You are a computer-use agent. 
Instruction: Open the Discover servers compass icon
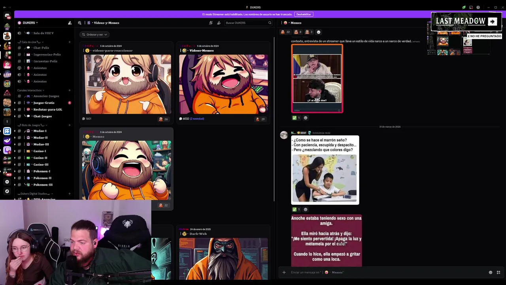pyautogui.click(x=7, y=191)
